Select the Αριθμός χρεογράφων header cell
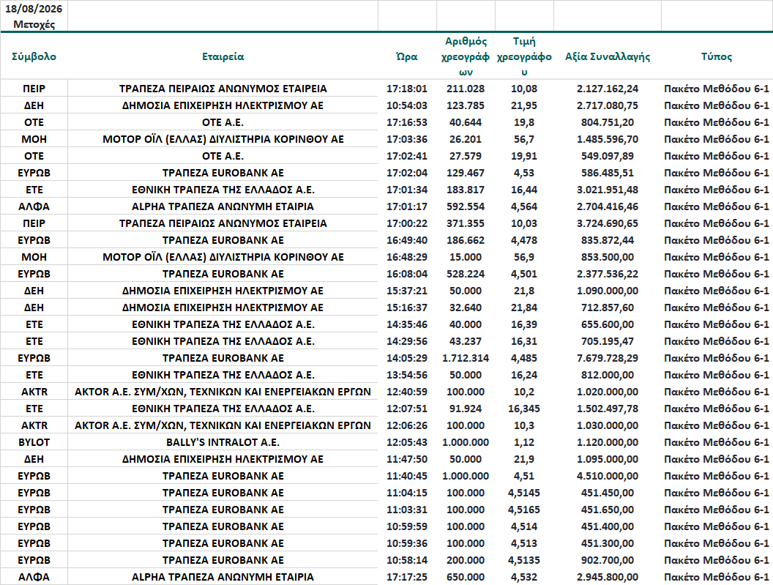The height and width of the screenshot is (585, 773). [x=466, y=56]
